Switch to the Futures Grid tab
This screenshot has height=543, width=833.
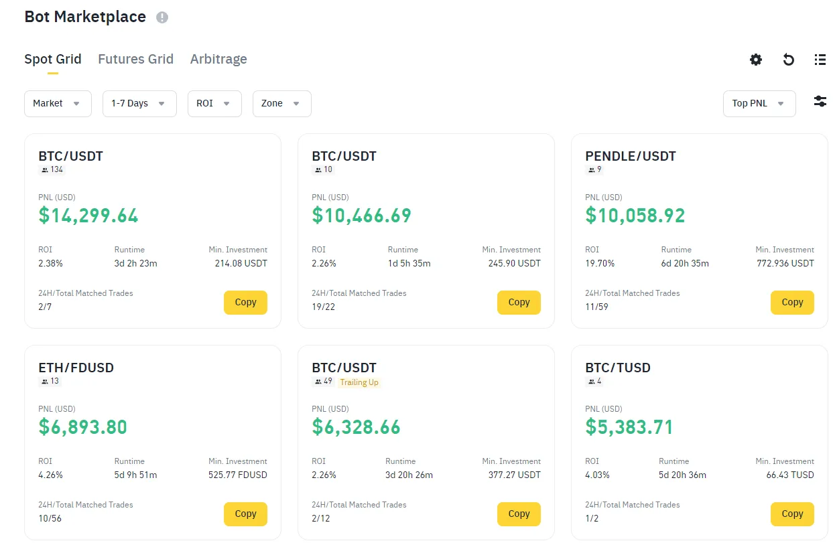(135, 59)
